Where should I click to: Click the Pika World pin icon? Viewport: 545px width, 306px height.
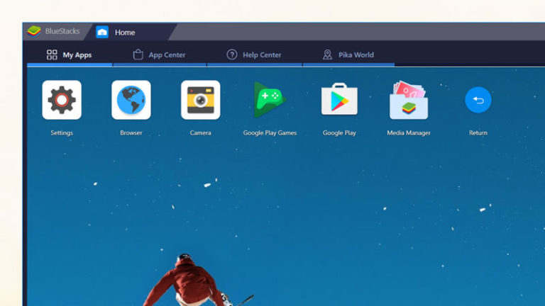coord(327,55)
